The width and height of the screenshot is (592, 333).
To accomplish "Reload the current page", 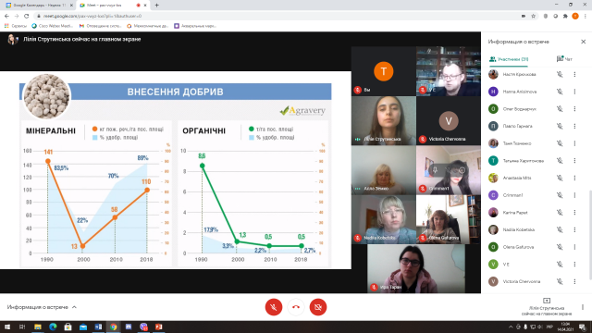I will click(x=27, y=16).
